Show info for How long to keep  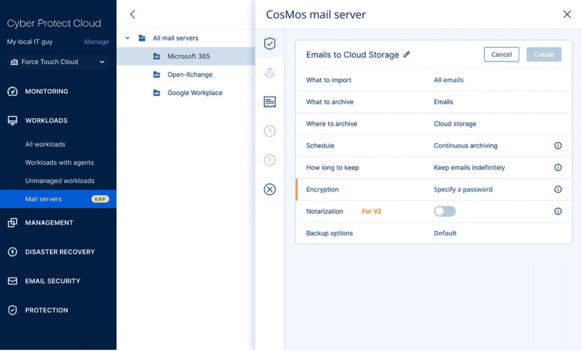coord(558,168)
